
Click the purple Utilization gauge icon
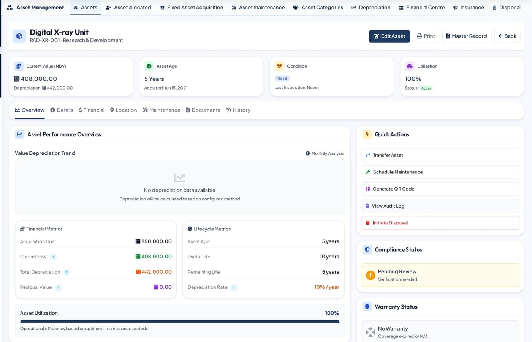(410, 66)
